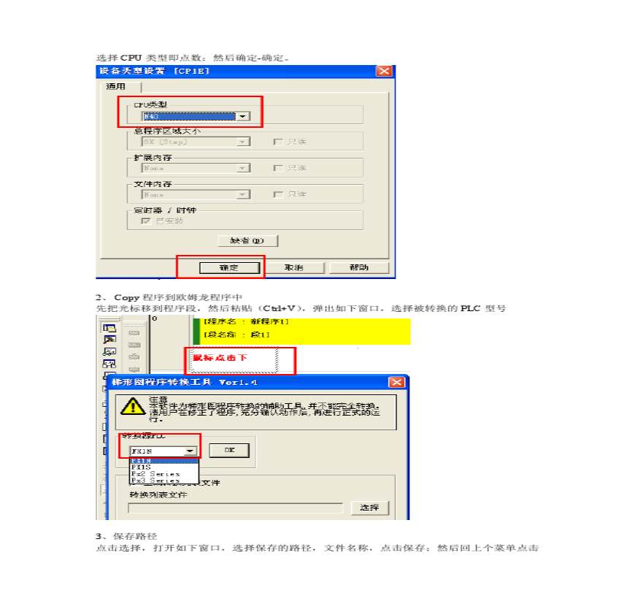Switch to the 通用 tab
Viewport: 635px width, 615px height.
(x=116, y=87)
